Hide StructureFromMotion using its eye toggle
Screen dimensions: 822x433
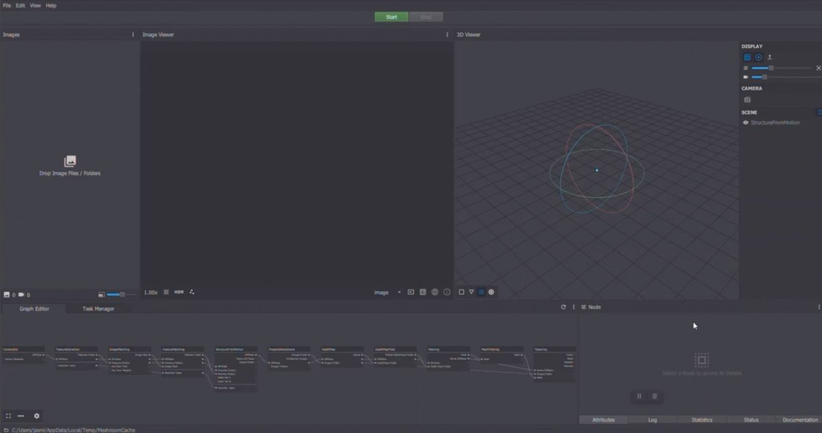click(x=745, y=122)
